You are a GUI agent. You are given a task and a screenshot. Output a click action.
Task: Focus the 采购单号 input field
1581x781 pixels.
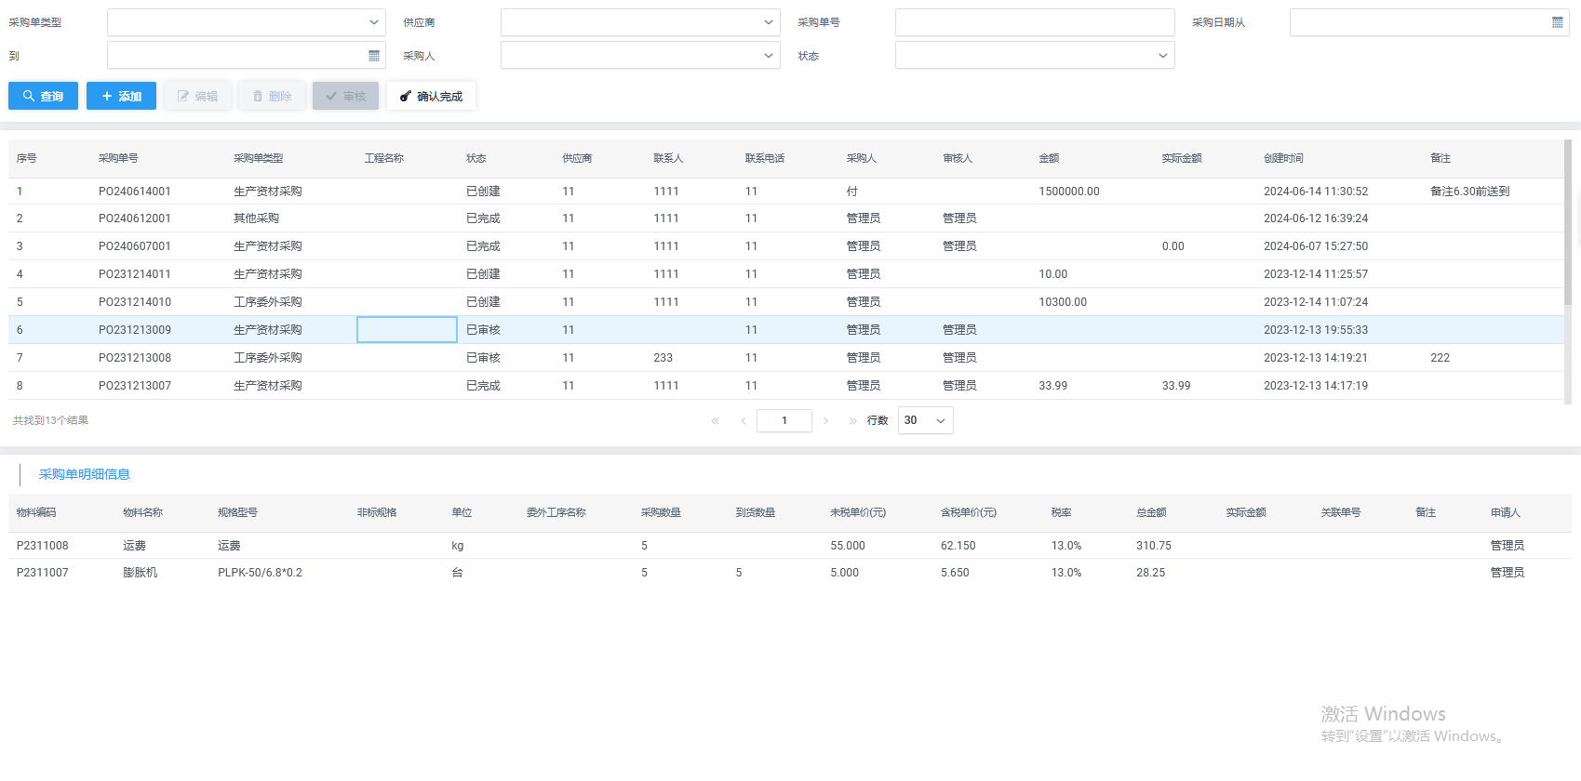coord(1035,22)
